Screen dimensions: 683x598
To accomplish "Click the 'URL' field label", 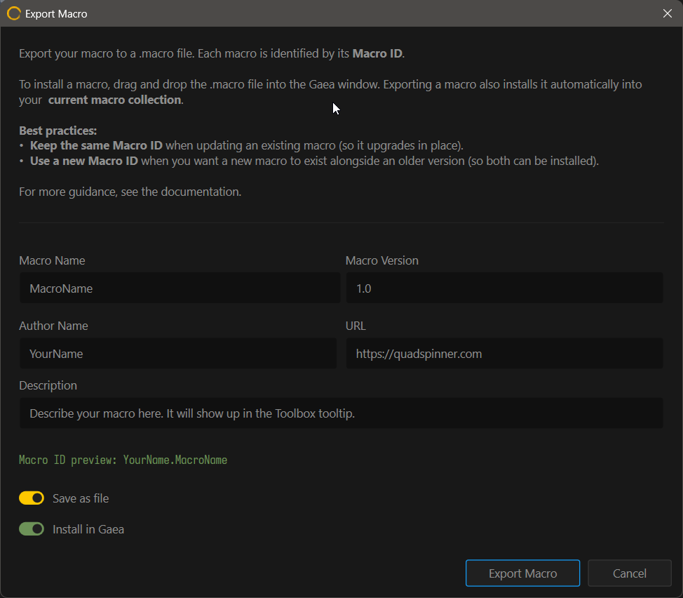I will [x=356, y=326].
